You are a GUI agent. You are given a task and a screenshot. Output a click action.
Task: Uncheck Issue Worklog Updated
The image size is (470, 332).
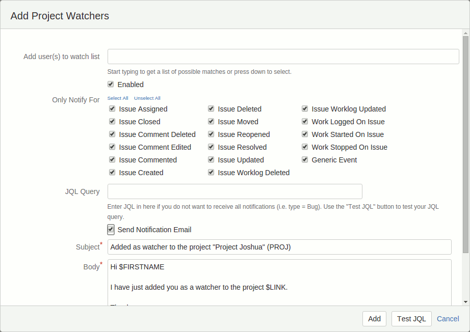pos(305,108)
